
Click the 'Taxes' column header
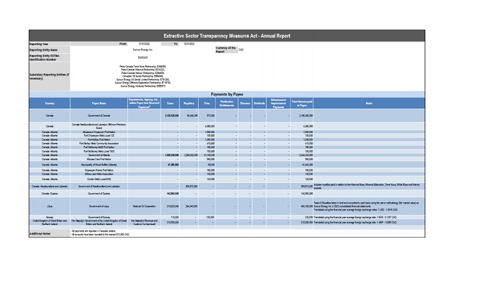(170, 103)
